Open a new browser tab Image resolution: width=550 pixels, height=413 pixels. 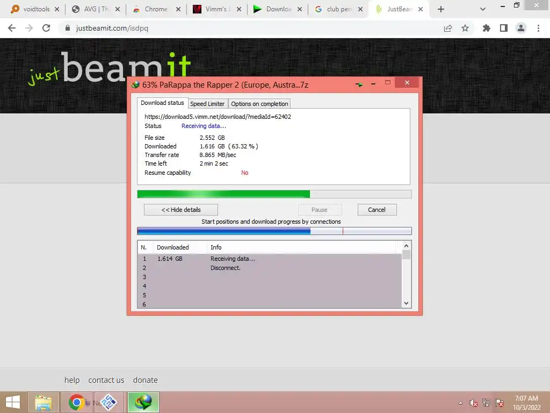(441, 10)
